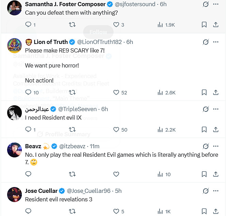226x216 pixels.
Task: Reply to Samantha J. Foster's tweet
Action: (x=28, y=25)
